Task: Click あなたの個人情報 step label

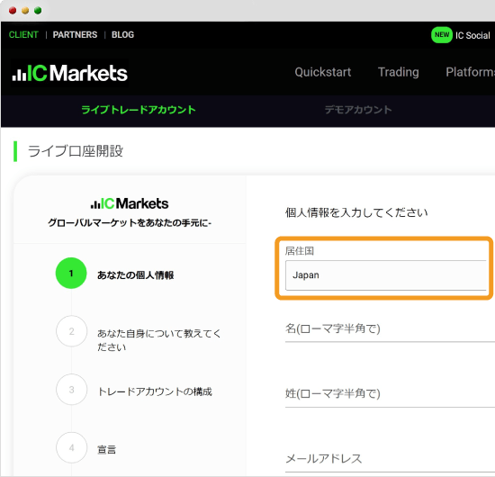Action: point(135,275)
